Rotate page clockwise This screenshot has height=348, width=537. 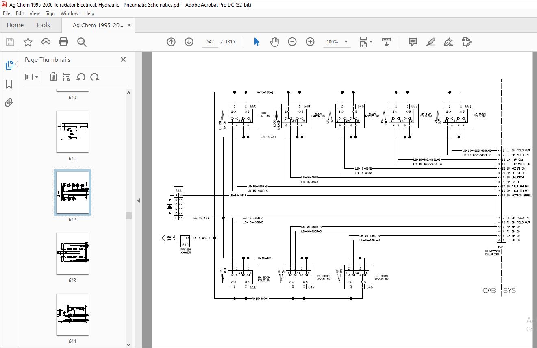(95, 77)
